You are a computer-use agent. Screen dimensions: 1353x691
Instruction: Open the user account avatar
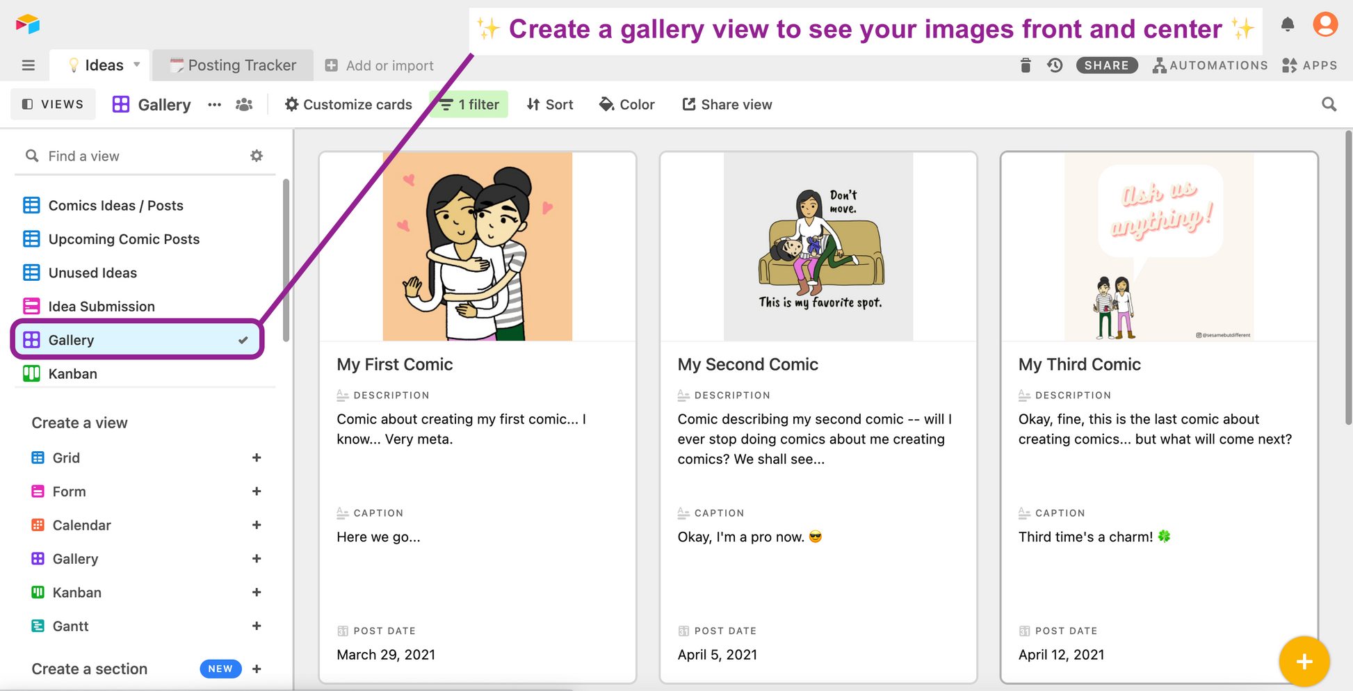(1325, 24)
